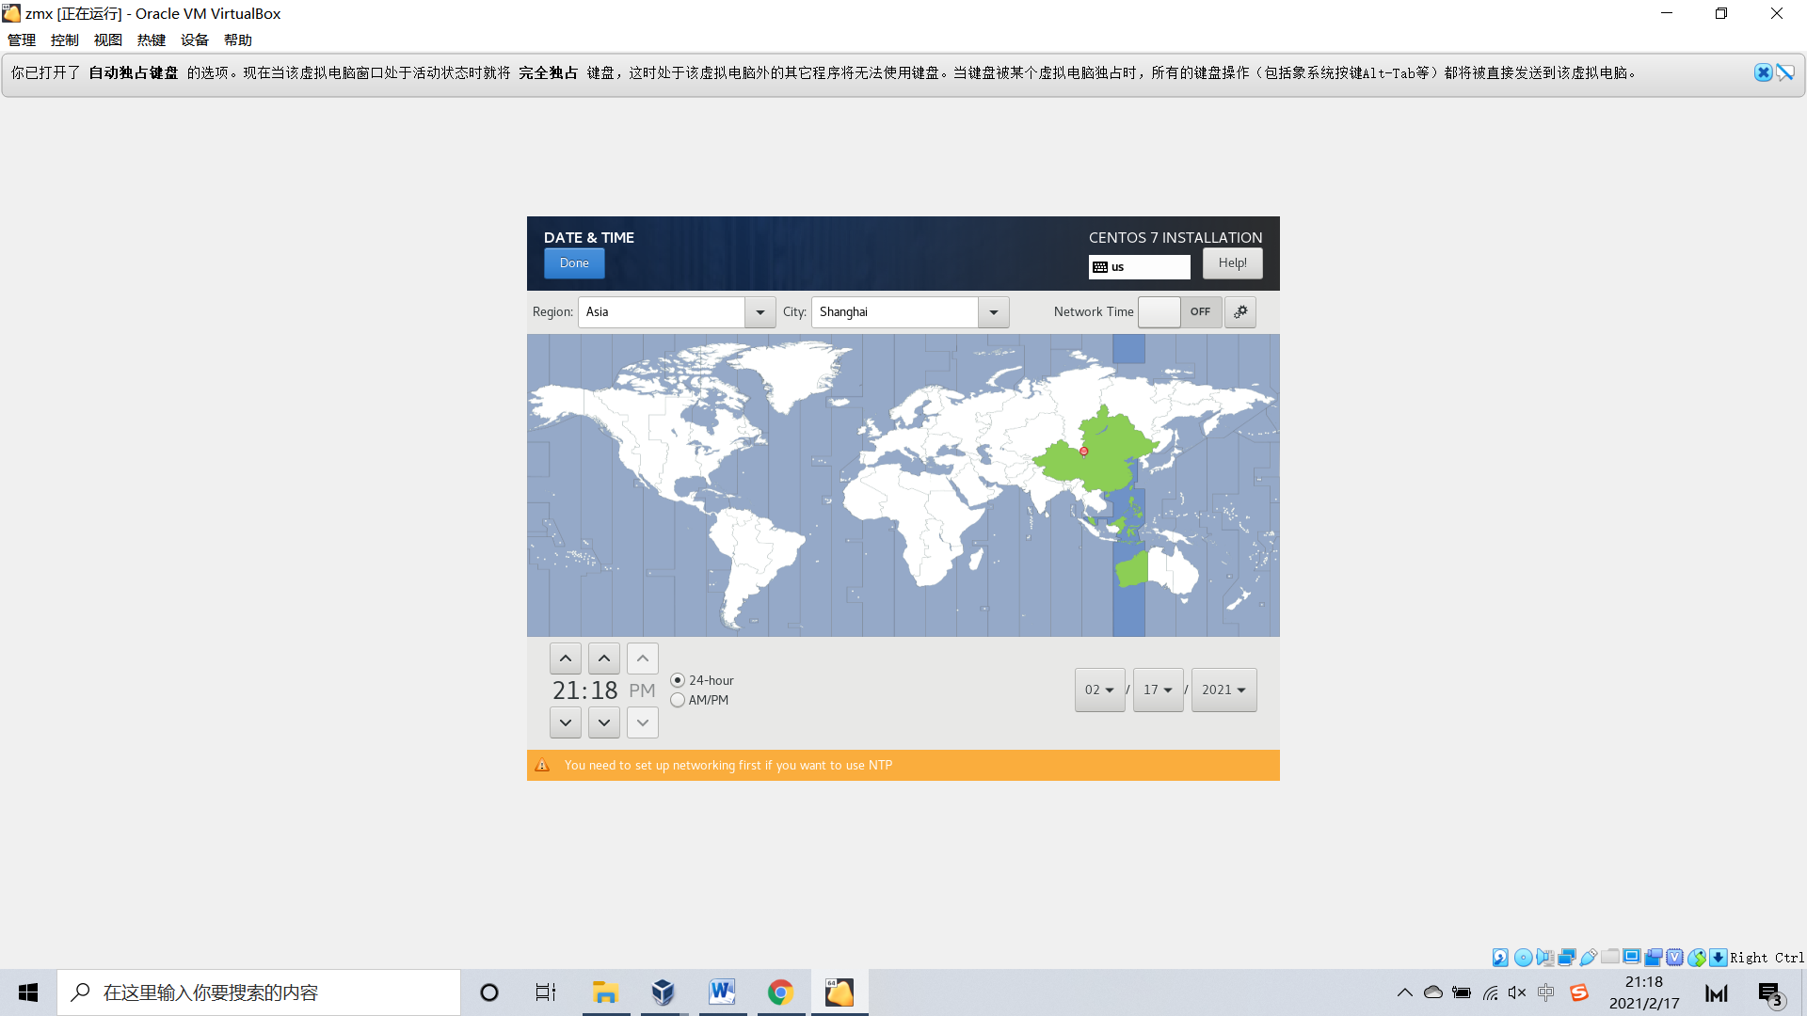Select the 24-hour time format
The height and width of the screenshot is (1016, 1807).
click(678, 680)
